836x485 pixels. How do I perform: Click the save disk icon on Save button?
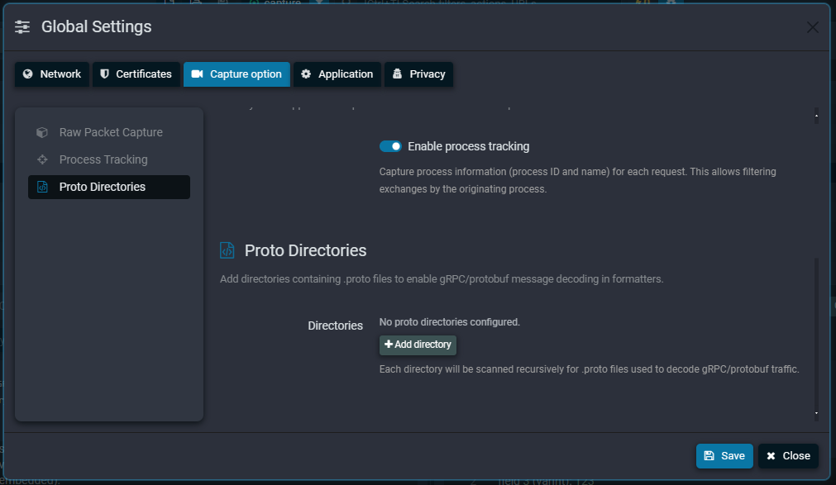710,455
